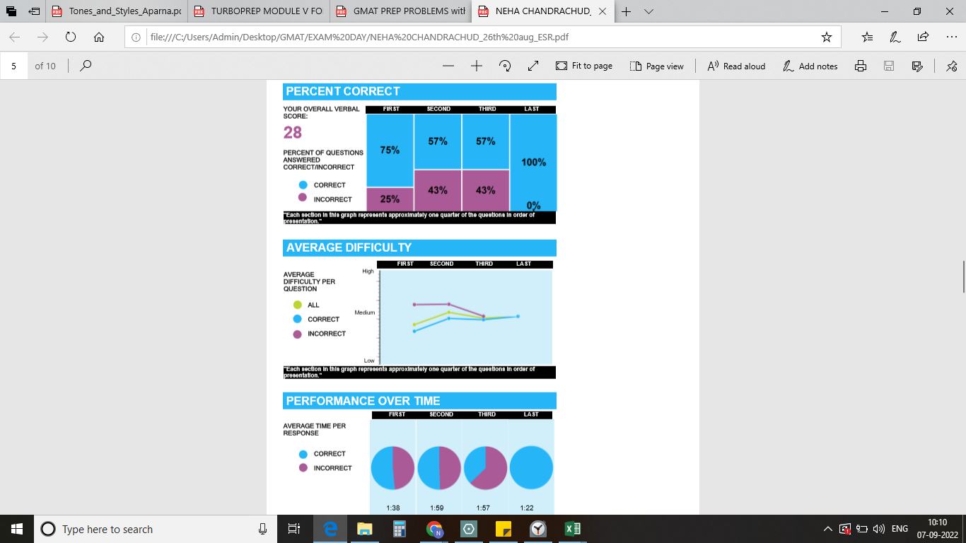Zoom in the PDF with plus icon
The height and width of the screenshot is (543, 966).
point(476,66)
